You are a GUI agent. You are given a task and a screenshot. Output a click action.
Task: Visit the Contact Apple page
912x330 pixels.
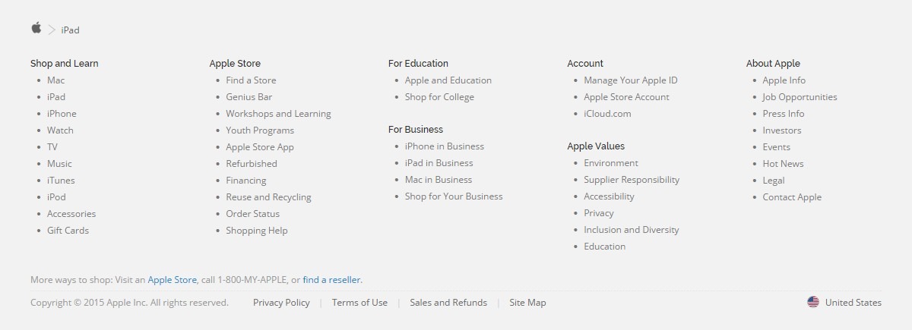pos(792,197)
